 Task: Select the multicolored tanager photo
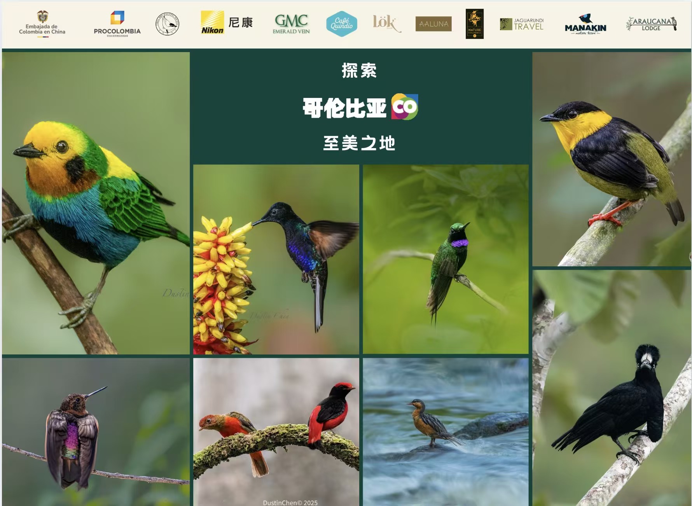pos(96,203)
